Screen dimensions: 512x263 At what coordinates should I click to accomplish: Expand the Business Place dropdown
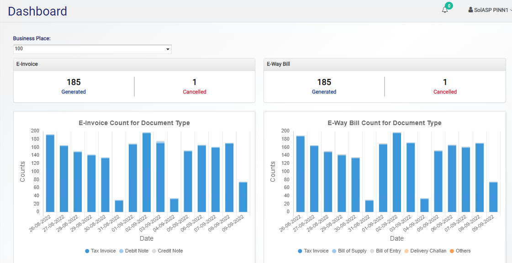(92, 49)
